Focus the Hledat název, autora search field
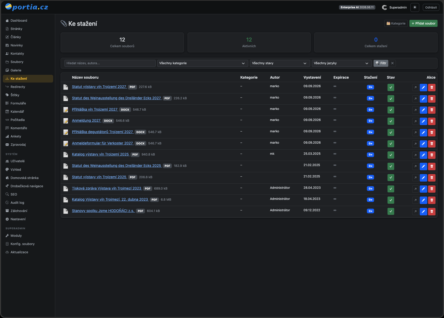444x318 pixels. (110, 63)
